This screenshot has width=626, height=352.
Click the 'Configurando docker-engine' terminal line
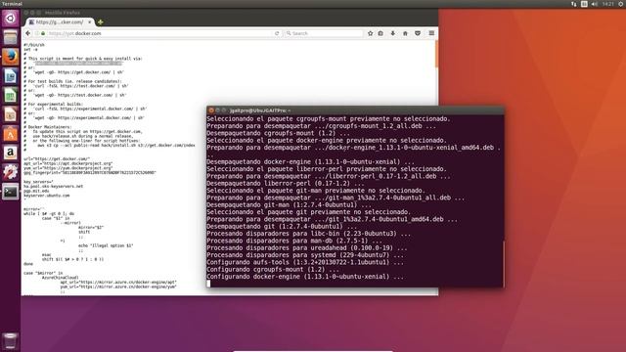tap(305, 277)
